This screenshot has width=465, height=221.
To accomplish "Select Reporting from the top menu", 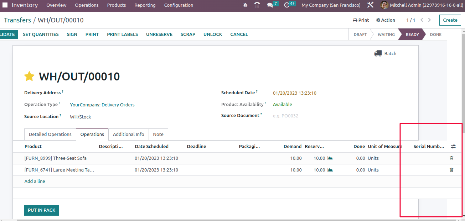I will point(145,5).
